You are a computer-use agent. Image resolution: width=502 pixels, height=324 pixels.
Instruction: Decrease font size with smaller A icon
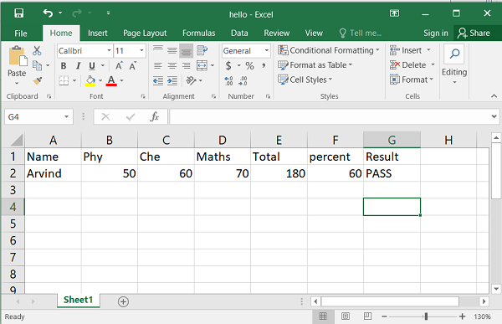tap(133, 65)
